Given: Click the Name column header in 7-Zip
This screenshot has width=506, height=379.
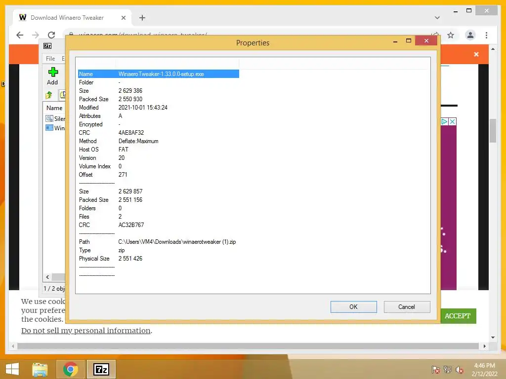Looking at the screenshot, I should [54, 108].
